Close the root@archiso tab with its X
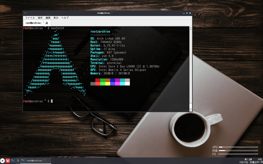 coord(47,23)
